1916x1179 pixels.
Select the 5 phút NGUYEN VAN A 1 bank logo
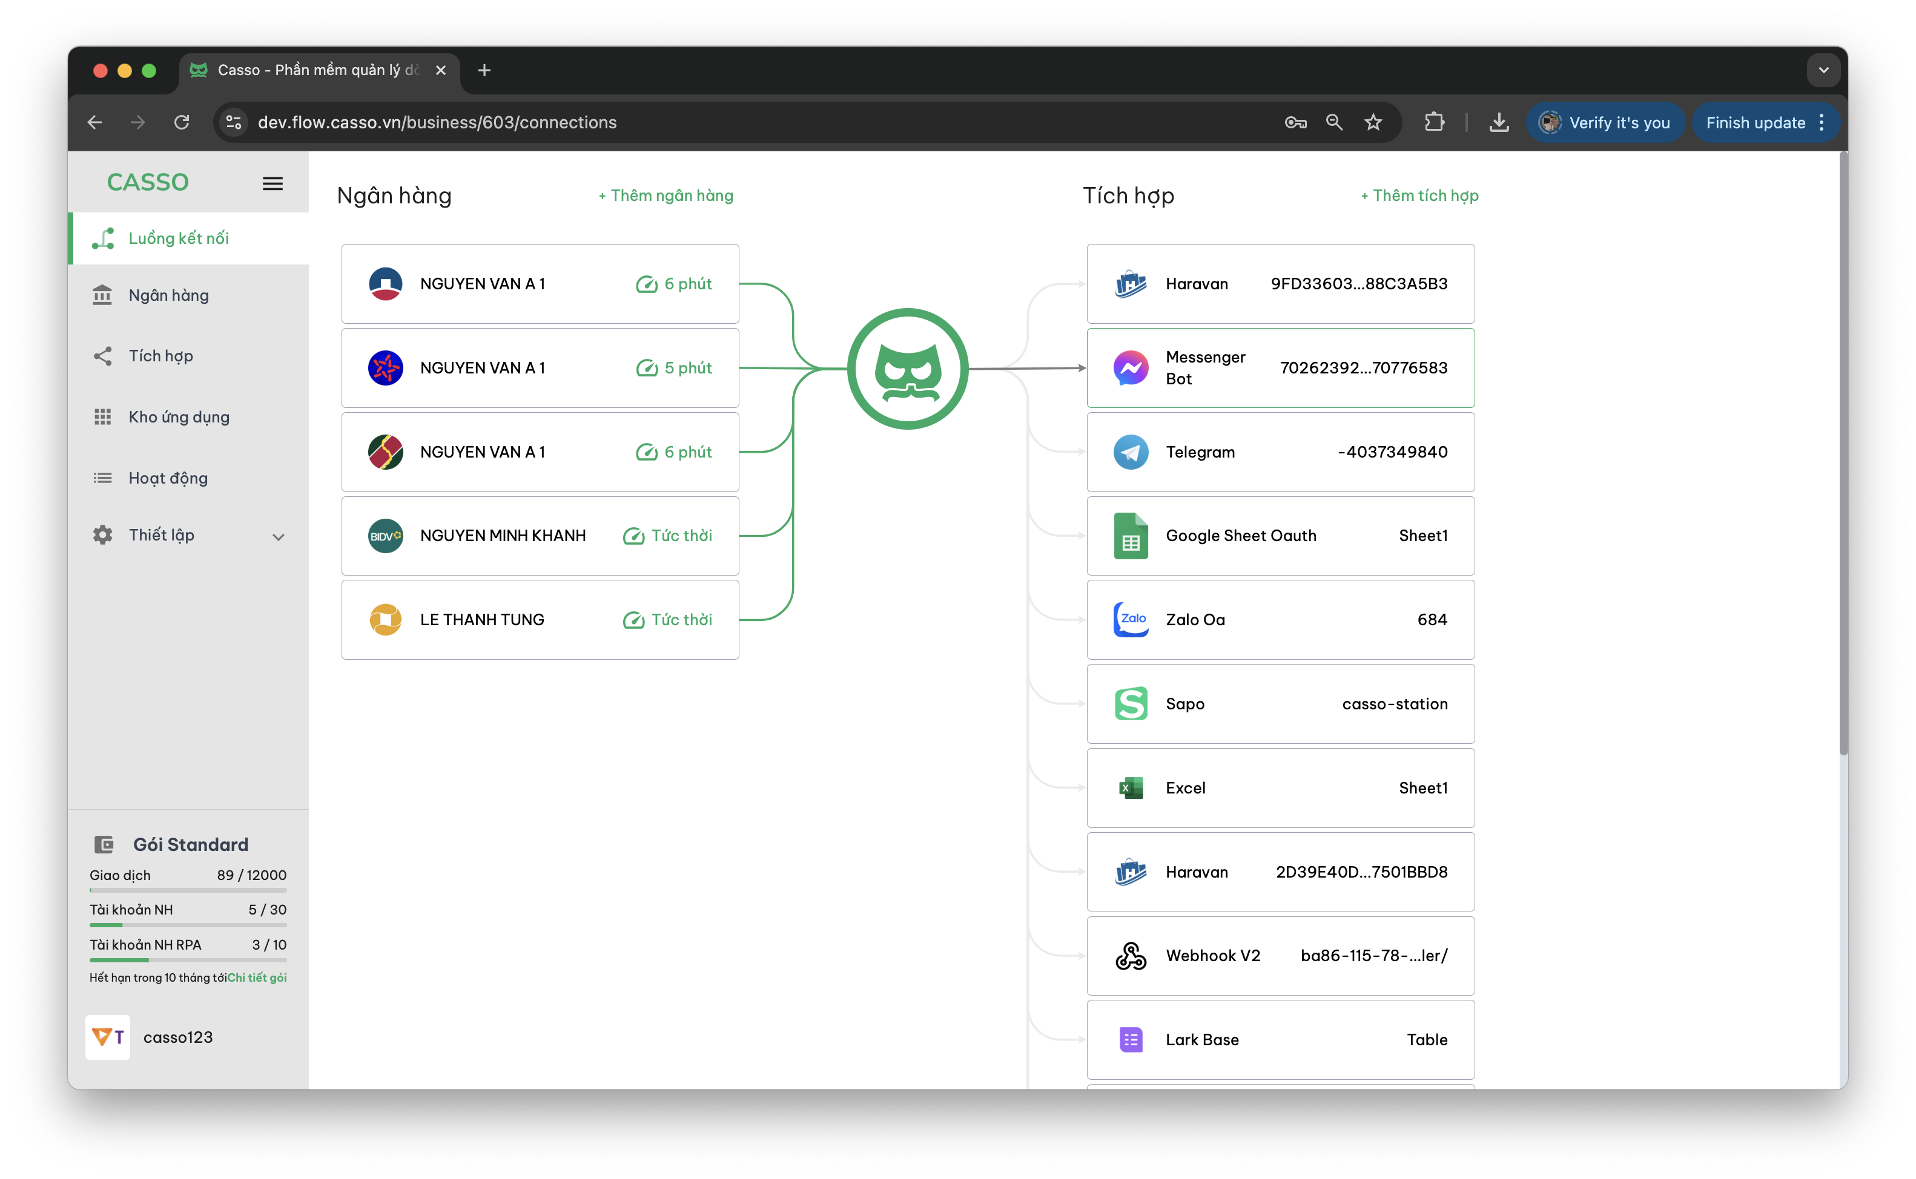[385, 368]
